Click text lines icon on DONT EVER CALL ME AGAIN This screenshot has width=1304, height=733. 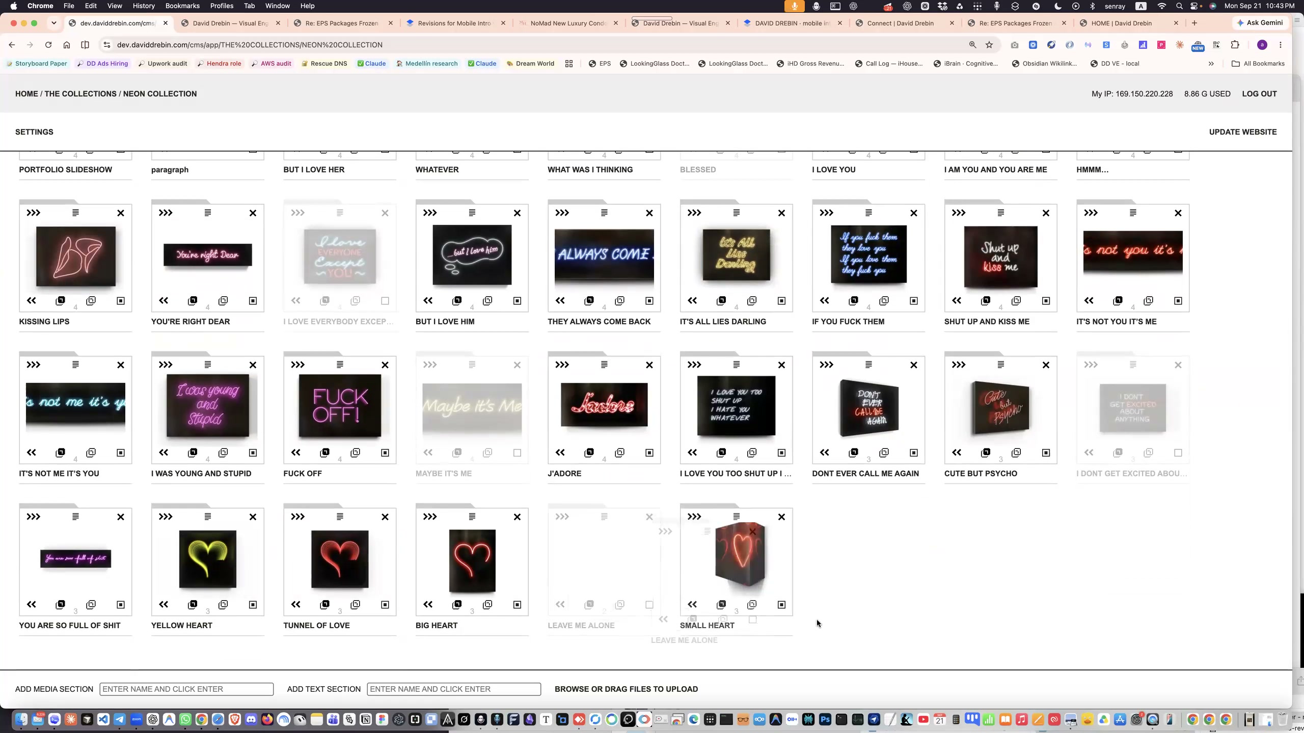click(x=868, y=364)
